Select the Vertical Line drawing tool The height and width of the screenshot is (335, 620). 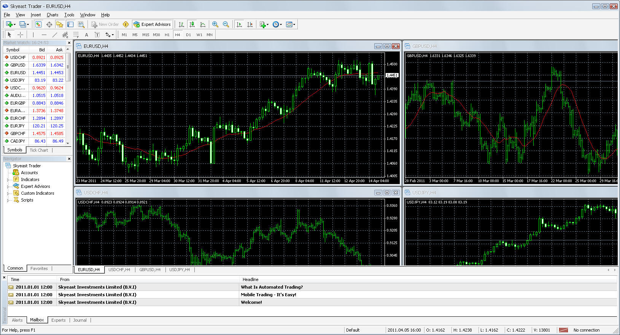pos(33,35)
